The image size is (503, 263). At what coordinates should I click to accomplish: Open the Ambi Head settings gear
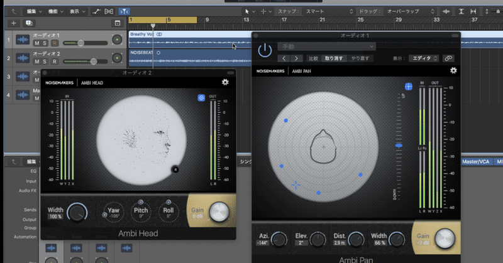[225, 82]
